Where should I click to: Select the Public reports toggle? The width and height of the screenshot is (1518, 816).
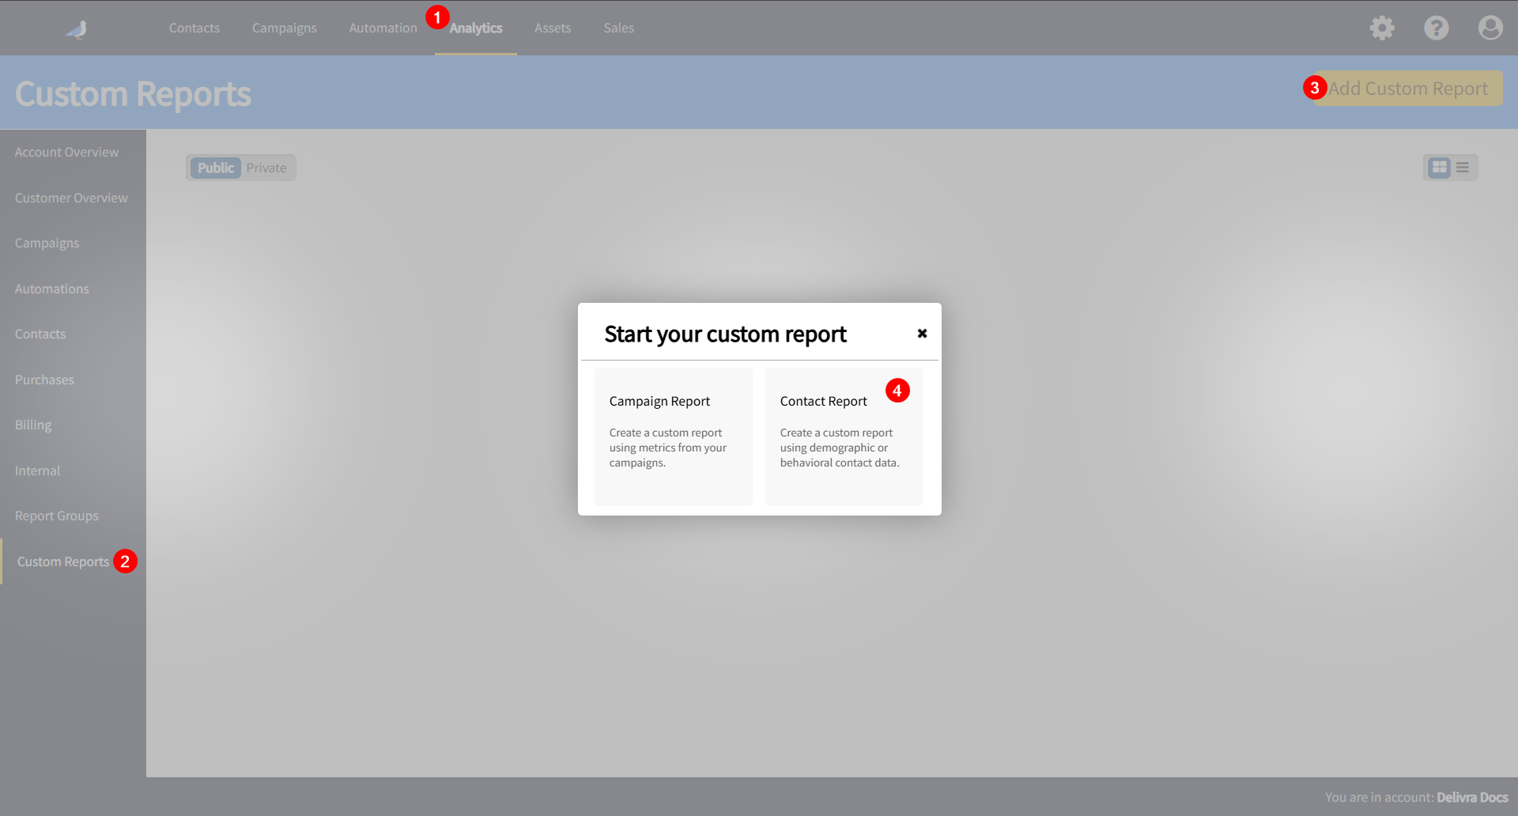click(216, 168)
